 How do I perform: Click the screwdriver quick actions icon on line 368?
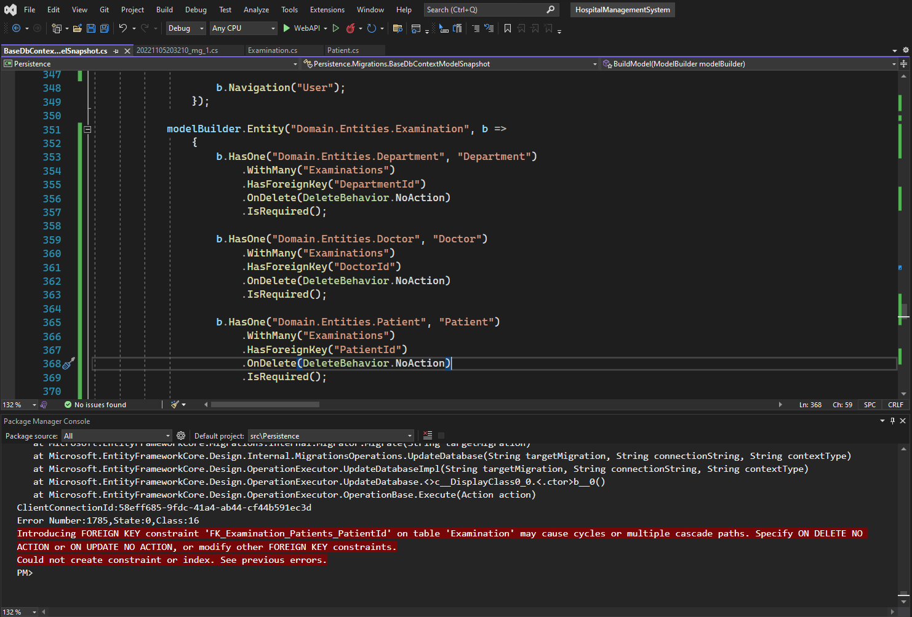coord(68,364)
